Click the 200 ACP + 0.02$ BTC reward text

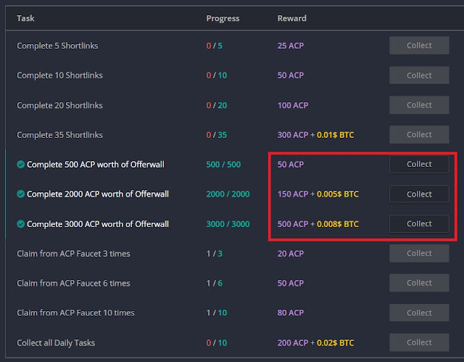pyautogui.click(x=315, y=342)
